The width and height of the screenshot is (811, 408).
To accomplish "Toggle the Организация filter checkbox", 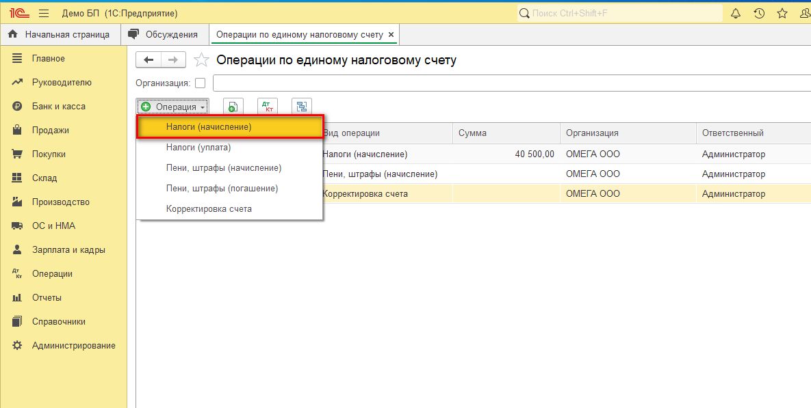I will click(200, 83).
